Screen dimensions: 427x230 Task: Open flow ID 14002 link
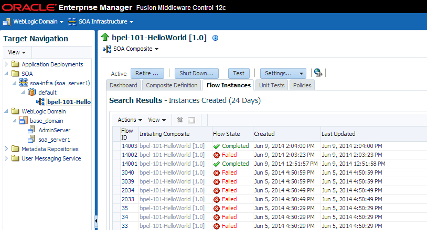130,155
